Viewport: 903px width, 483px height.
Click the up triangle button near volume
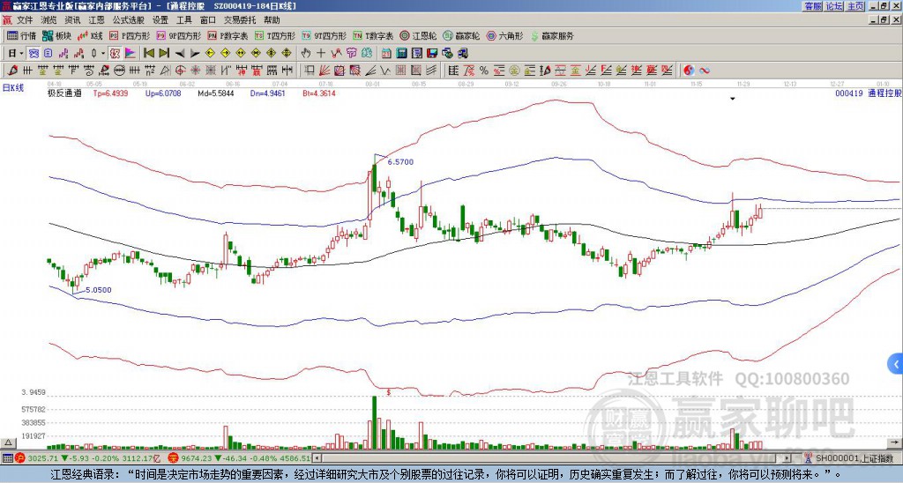pyautogui.click(x=8, y=442)
